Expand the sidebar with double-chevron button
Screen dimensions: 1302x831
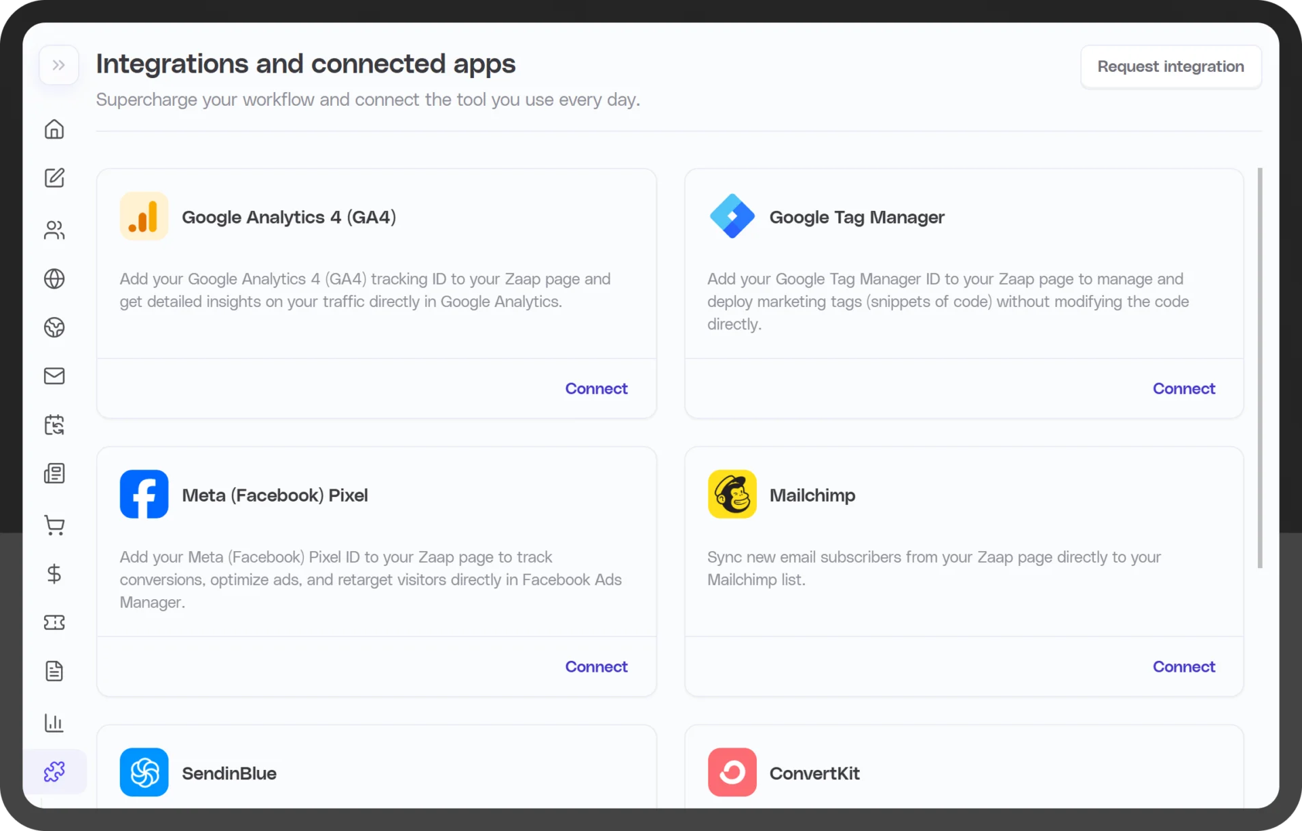click(59, 65)
